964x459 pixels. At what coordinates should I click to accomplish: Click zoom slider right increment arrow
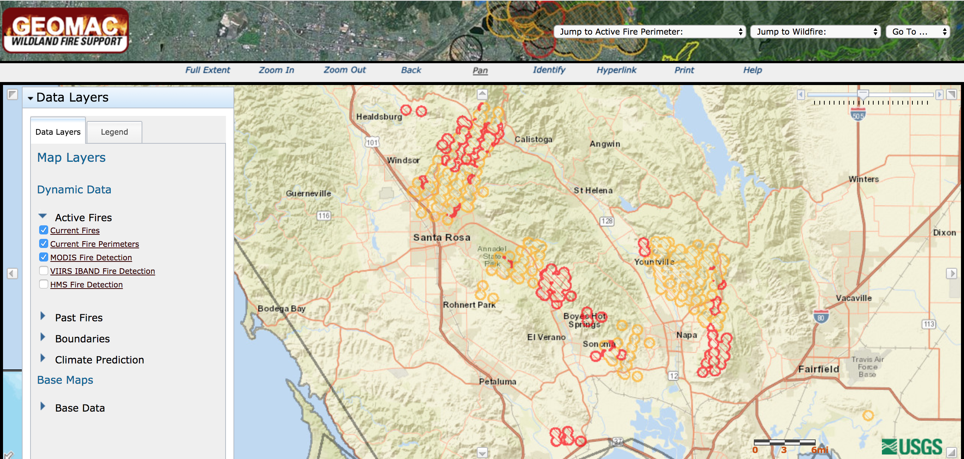pyautogui.click(x=940, y=95)
